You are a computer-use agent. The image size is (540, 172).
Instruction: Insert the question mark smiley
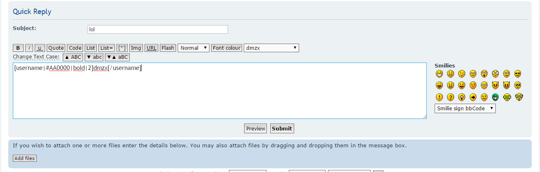tap(451, 98)
